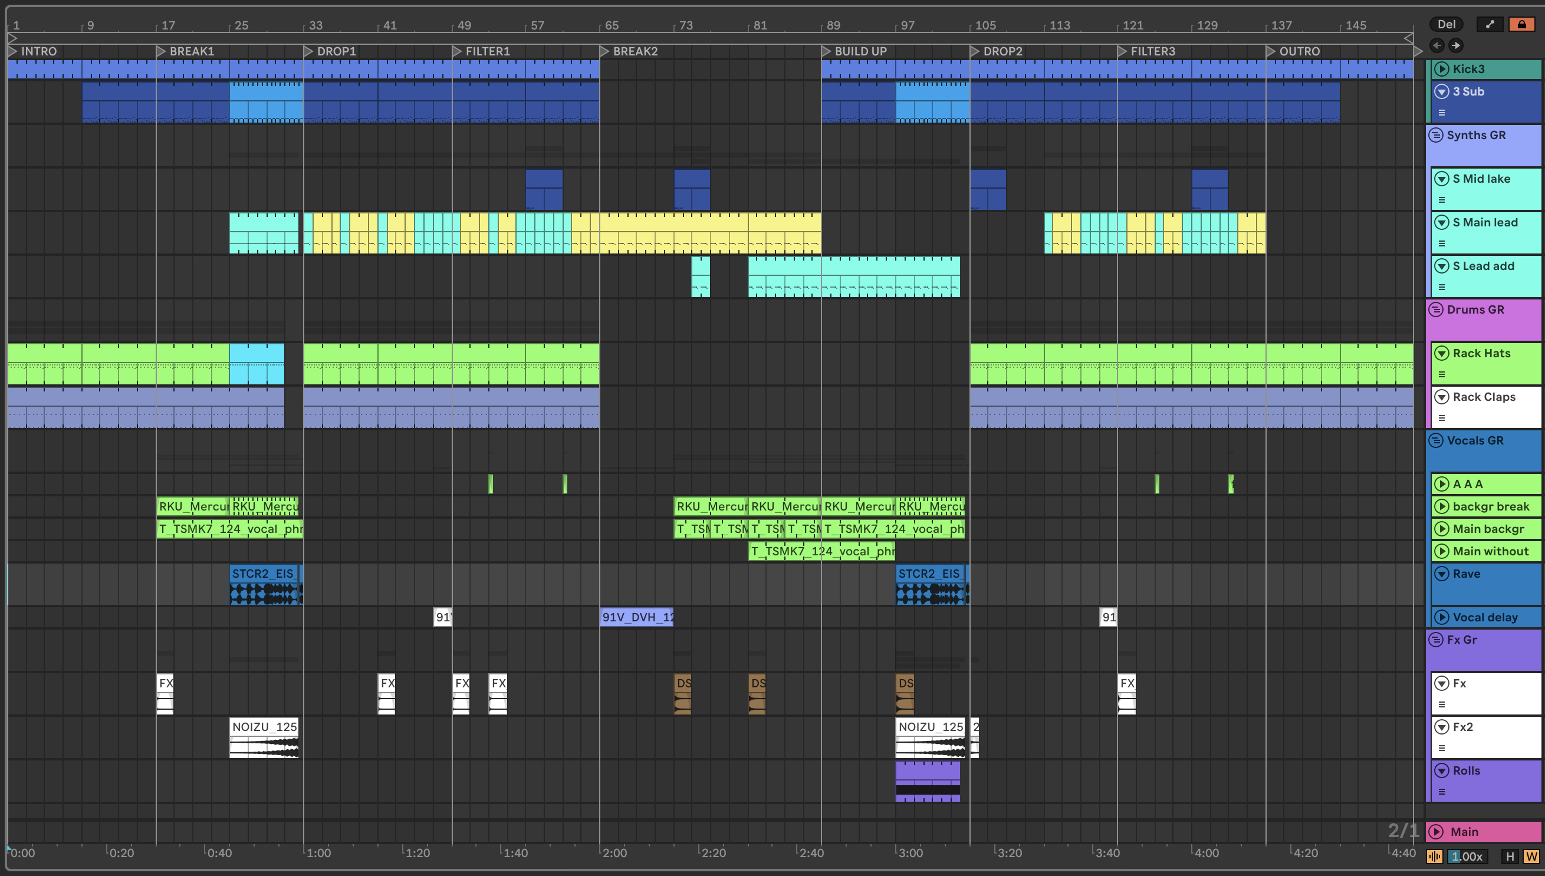Viewport: 1545px width, 876px height.
Task: Unfold the Kick3 track arrow
Action: click(1441, 68)
